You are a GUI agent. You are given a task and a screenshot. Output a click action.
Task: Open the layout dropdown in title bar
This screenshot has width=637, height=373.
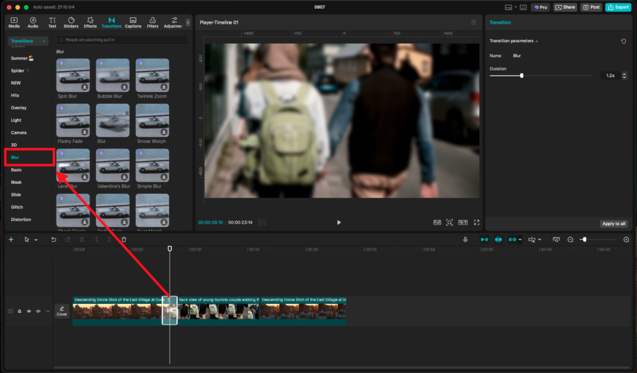pyautogui.click(x=511, y=7)
